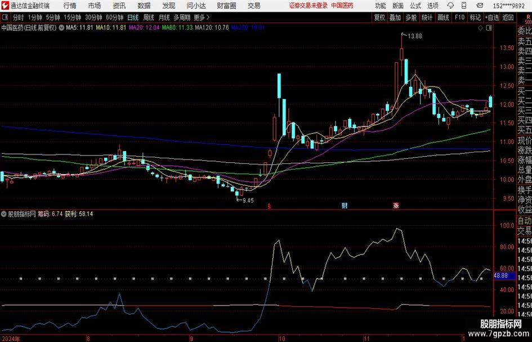Open the F10 company info

click(x=459, y=17)
